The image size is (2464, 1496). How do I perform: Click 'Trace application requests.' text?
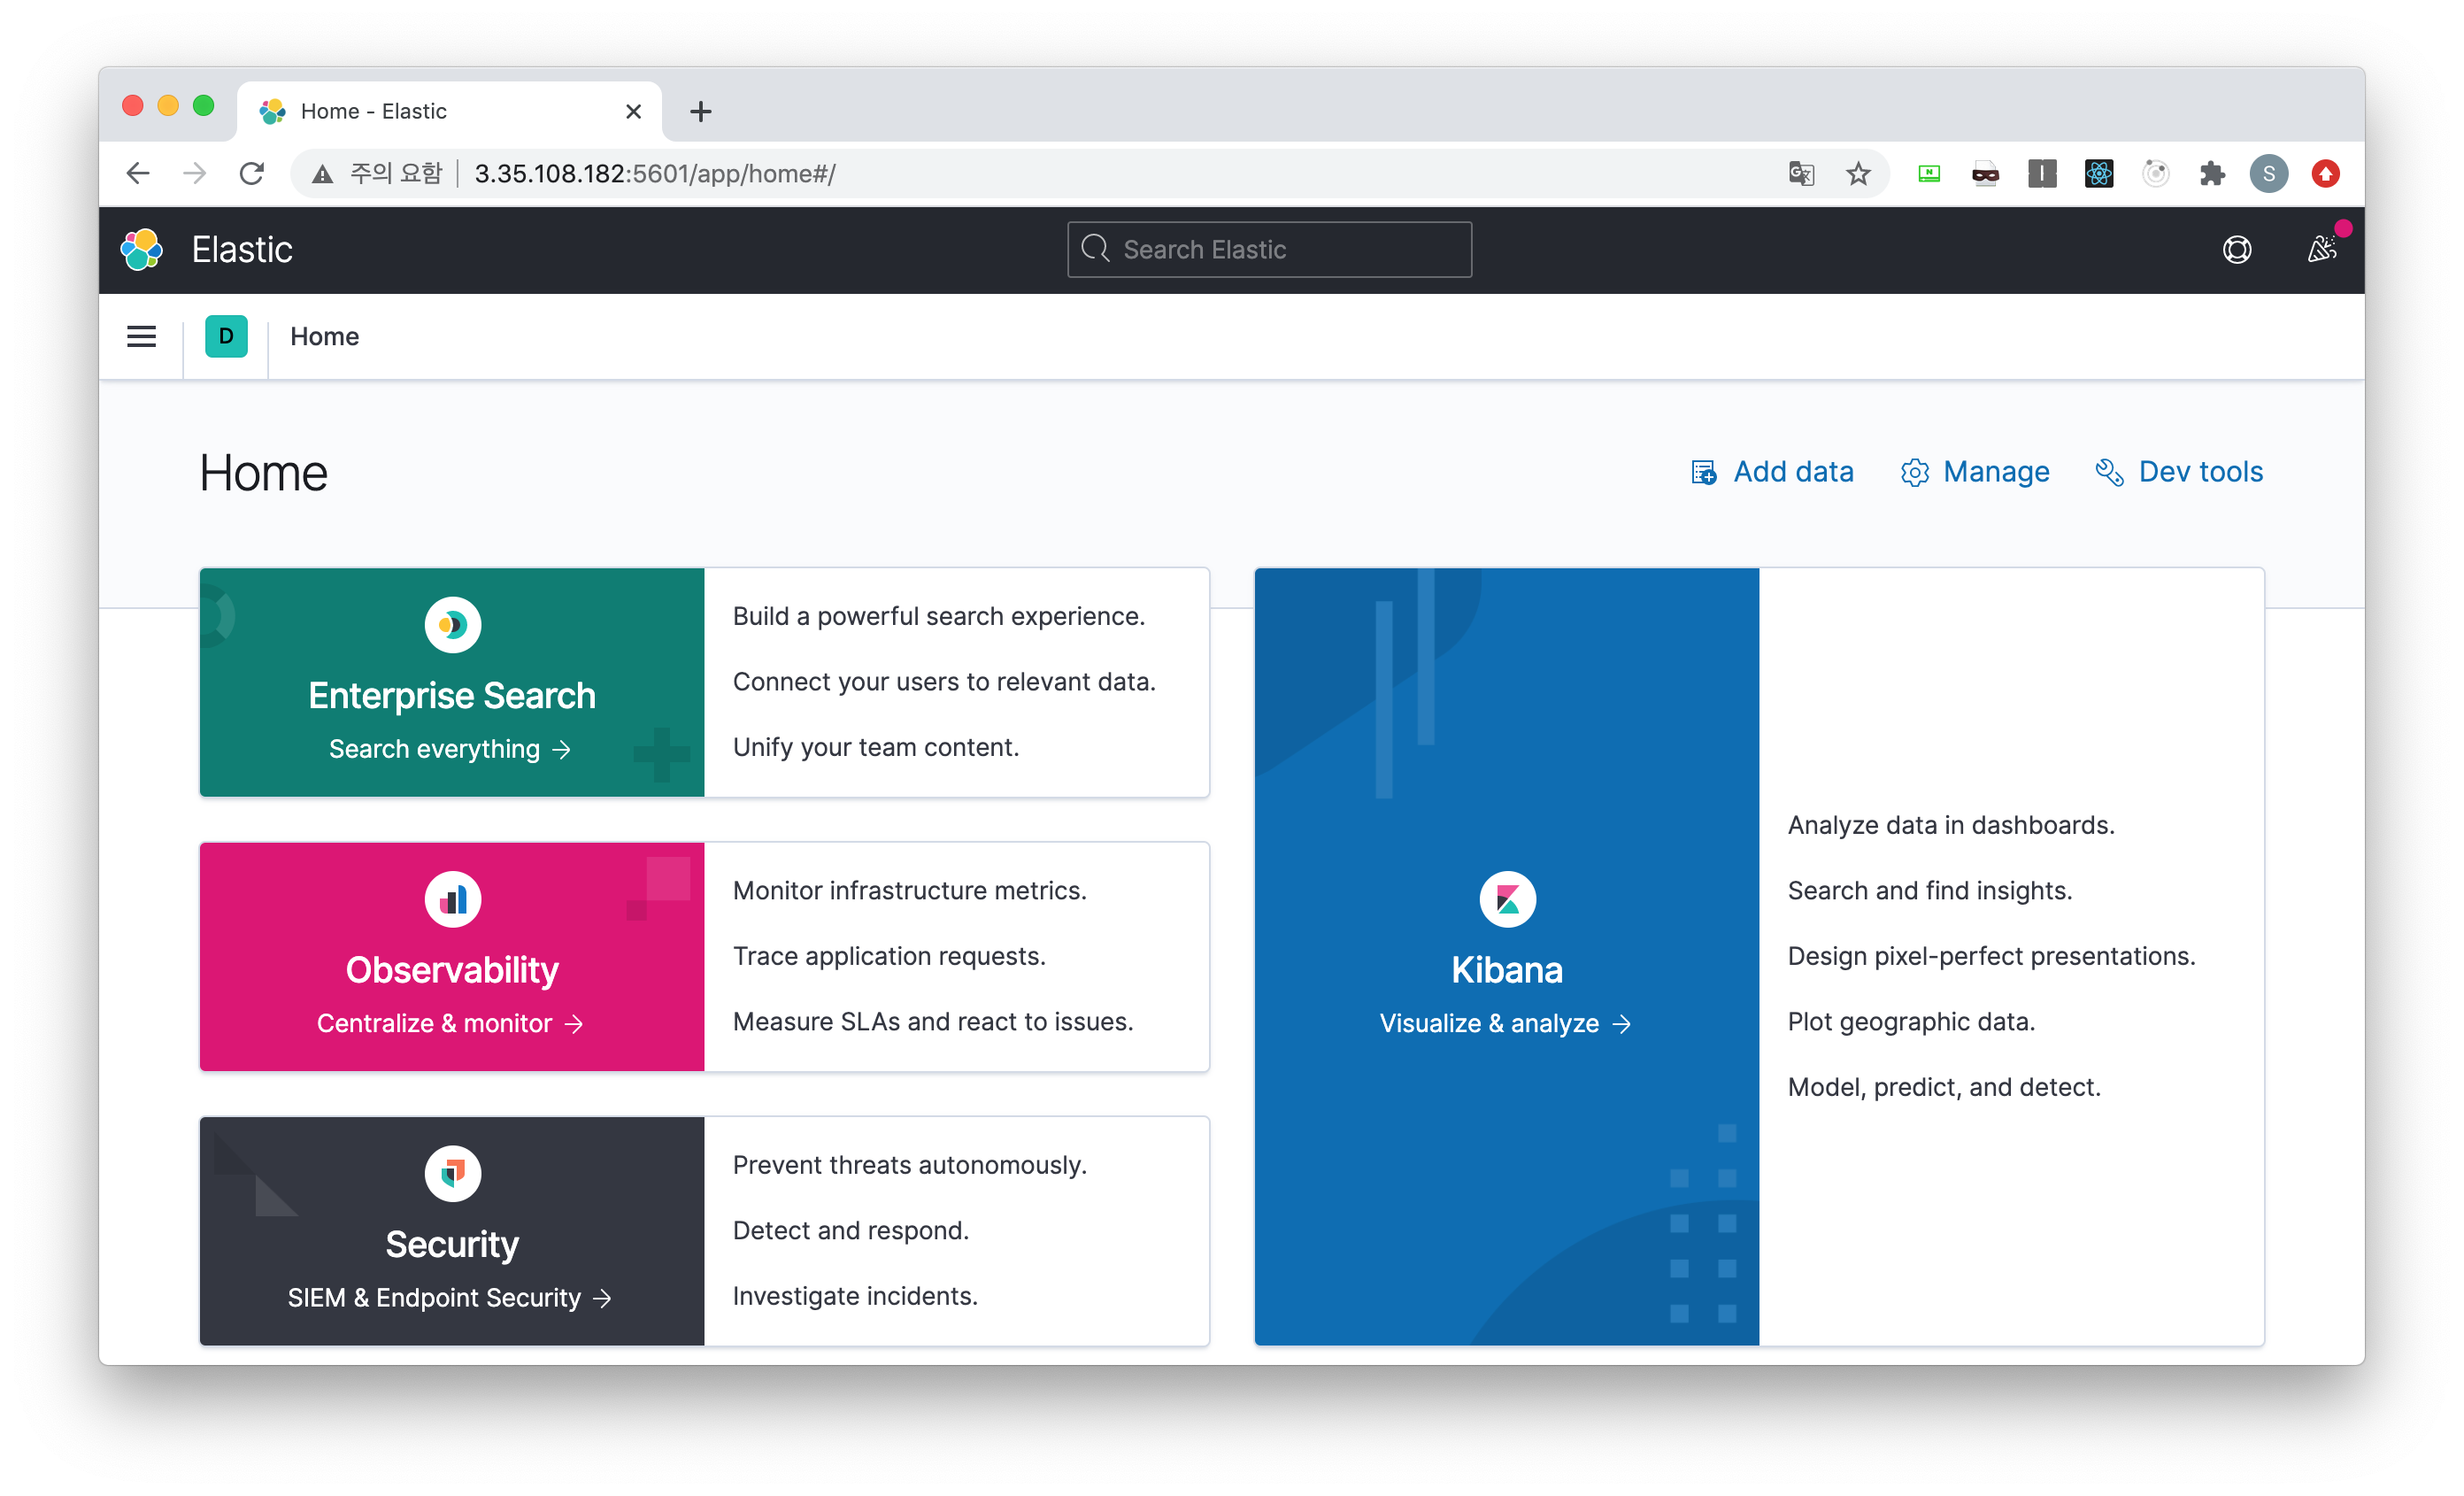click(x=889, y=956)
